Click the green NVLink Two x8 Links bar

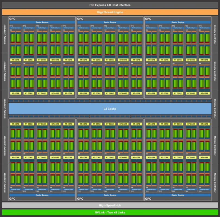pyautogui.click(x=110, y=212)
